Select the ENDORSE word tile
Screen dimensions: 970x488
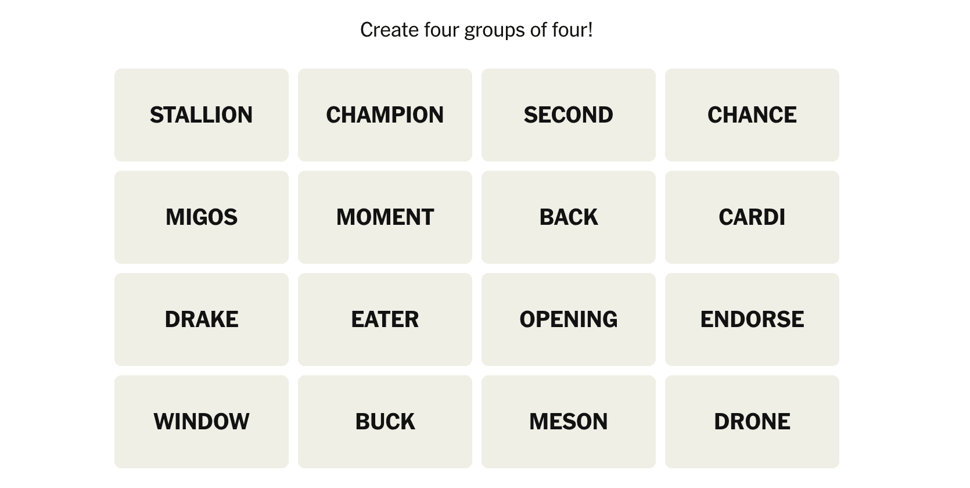click(752, 320)
